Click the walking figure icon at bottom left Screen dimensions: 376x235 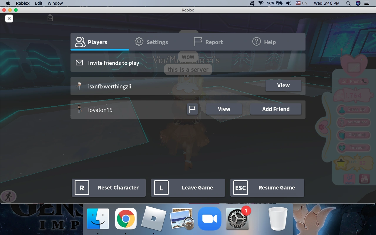8,197
